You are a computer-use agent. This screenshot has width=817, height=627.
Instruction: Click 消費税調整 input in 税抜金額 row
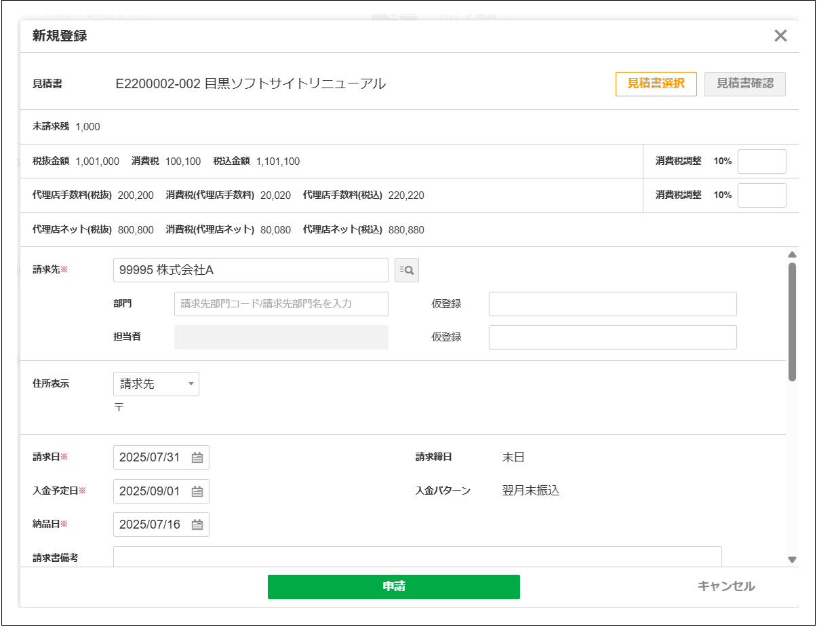[x=761, y=161]
